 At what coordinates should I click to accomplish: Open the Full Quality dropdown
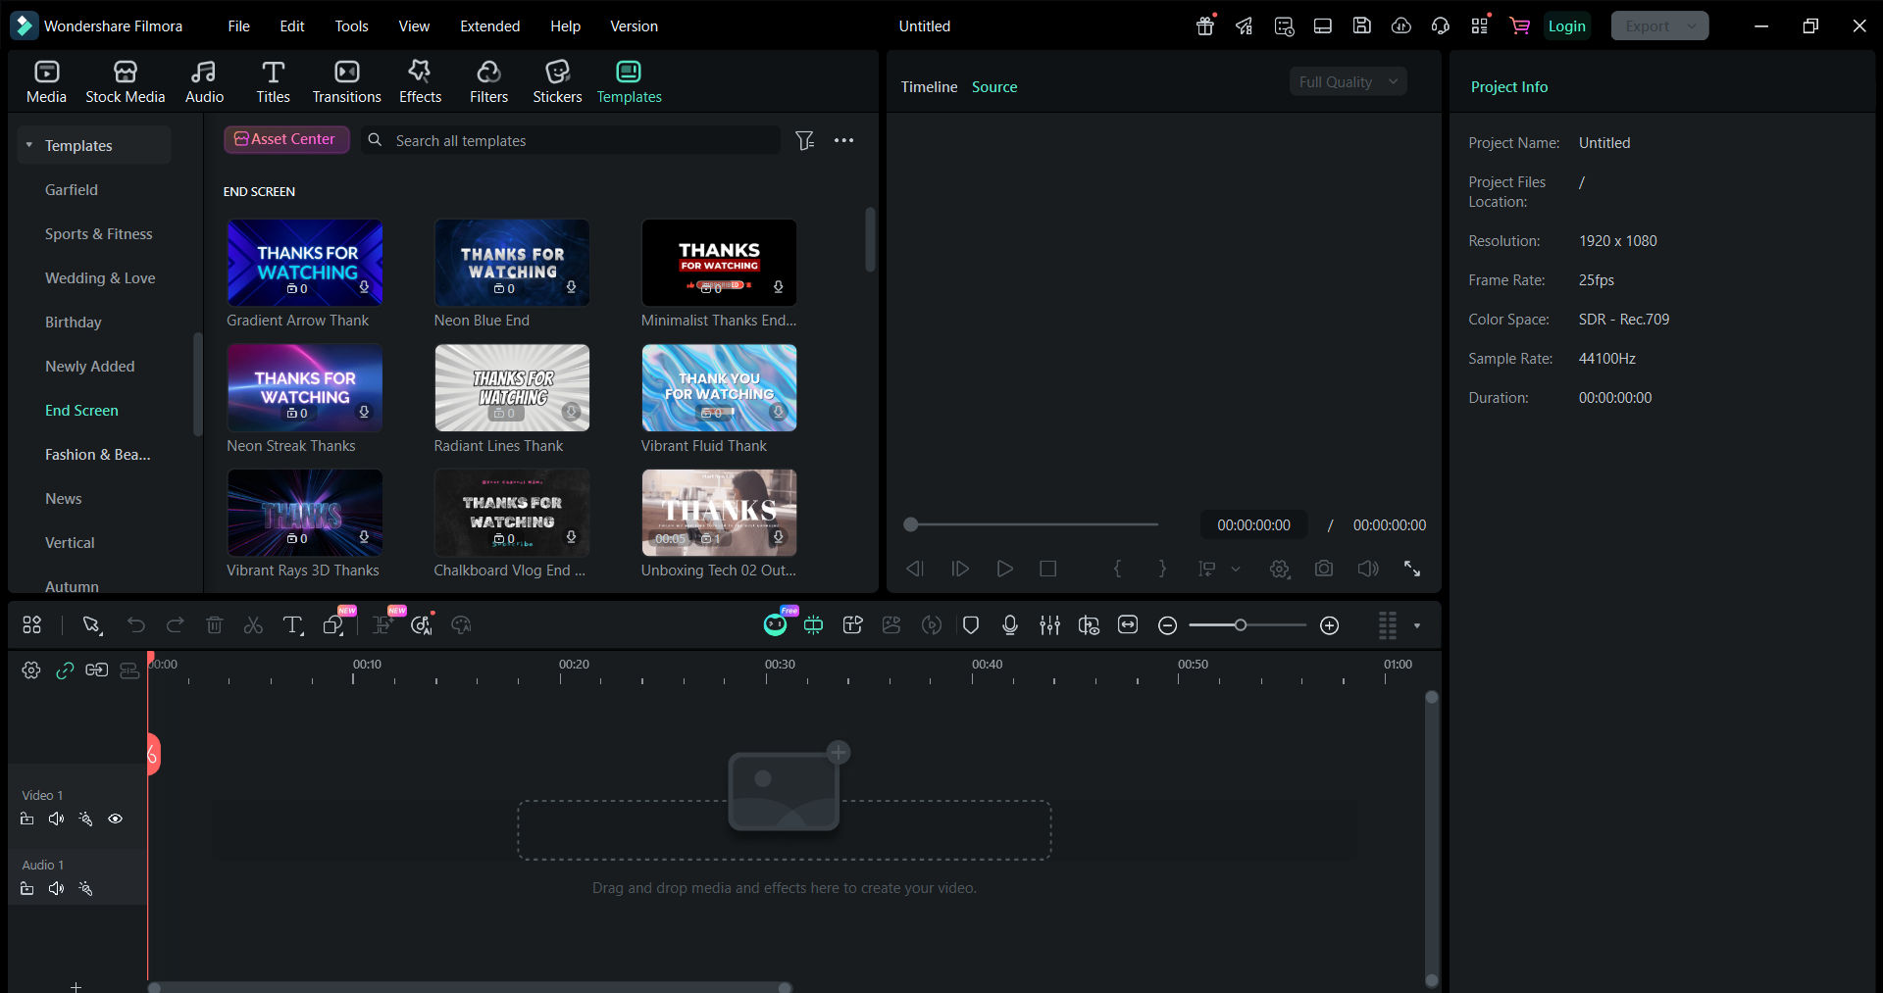point(1348,81)
